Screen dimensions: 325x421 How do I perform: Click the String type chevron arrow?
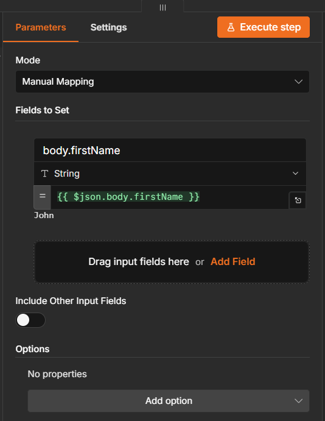click(x=295, y=174)
